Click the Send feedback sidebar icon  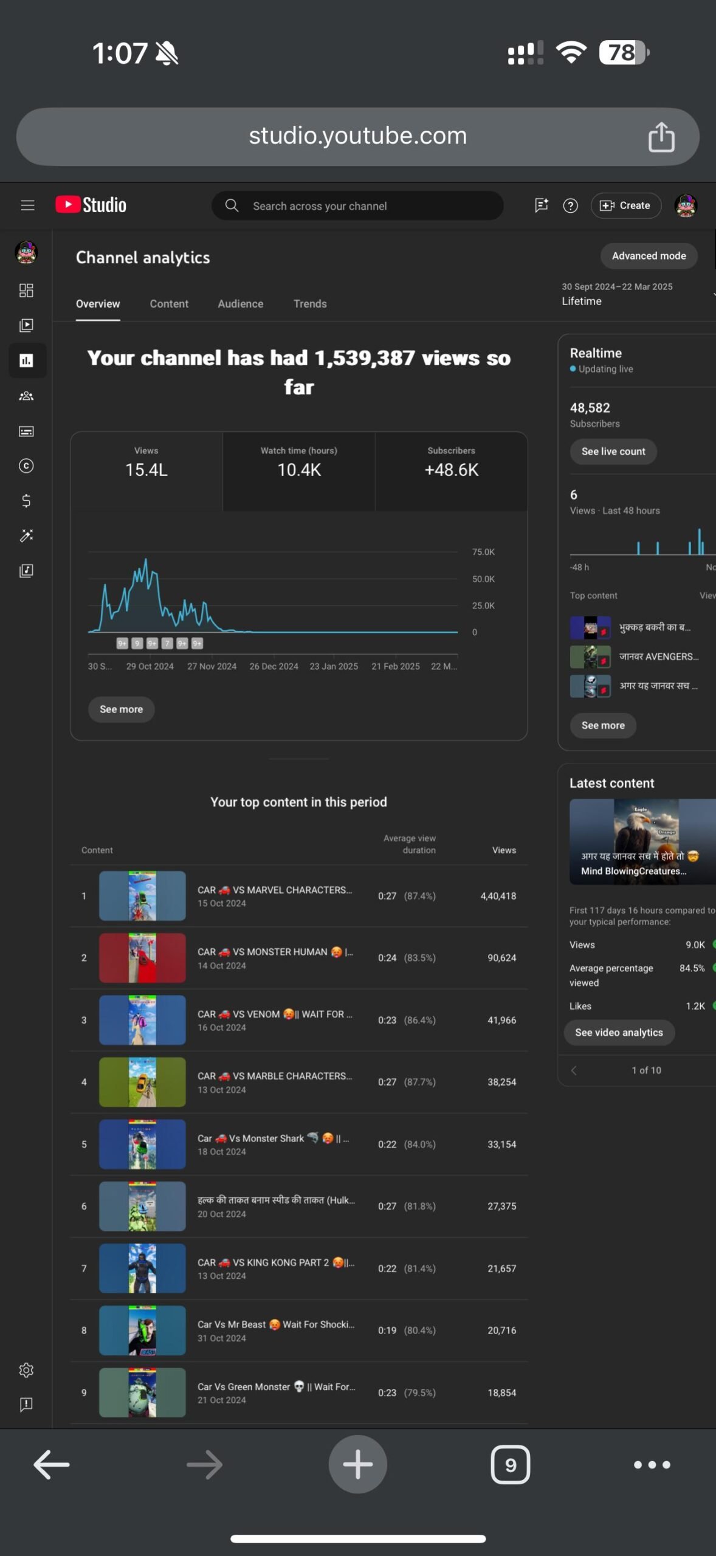(x=26, y=1404)
